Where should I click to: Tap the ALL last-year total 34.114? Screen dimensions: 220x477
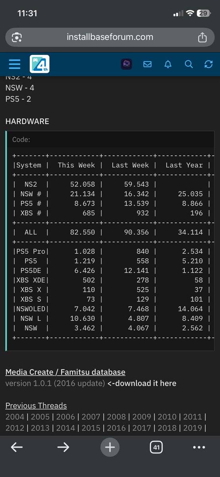coord(190,232)
